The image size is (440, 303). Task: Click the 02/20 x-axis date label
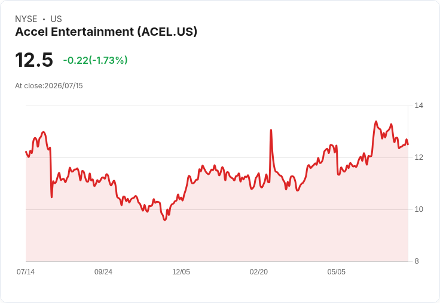point(259,272)
